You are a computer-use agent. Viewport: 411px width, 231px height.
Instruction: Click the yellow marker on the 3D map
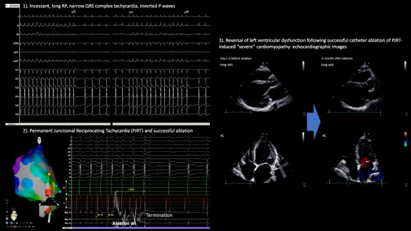(49, 174)
